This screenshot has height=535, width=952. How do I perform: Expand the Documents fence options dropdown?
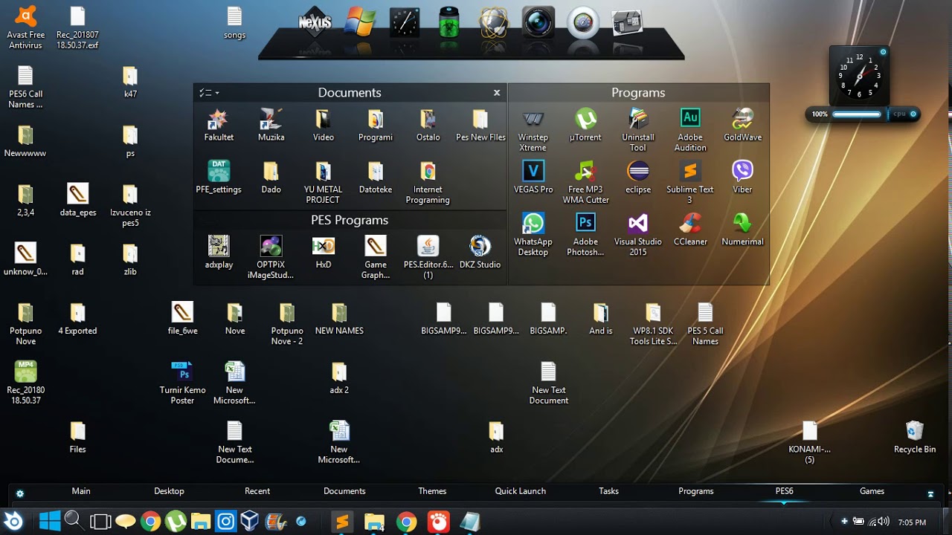point(208,93)
